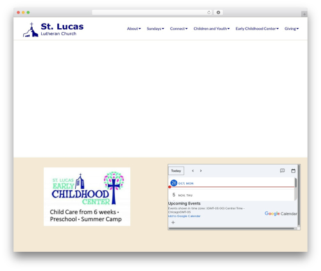Image resolution: width=321 pixels, height=271 pixels.
Task: Expand Children and Youth menu
Action: click(211, 29)
